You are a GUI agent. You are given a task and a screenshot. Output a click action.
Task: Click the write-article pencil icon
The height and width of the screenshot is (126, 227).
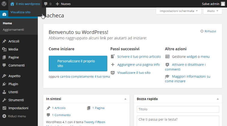point(113,56)
